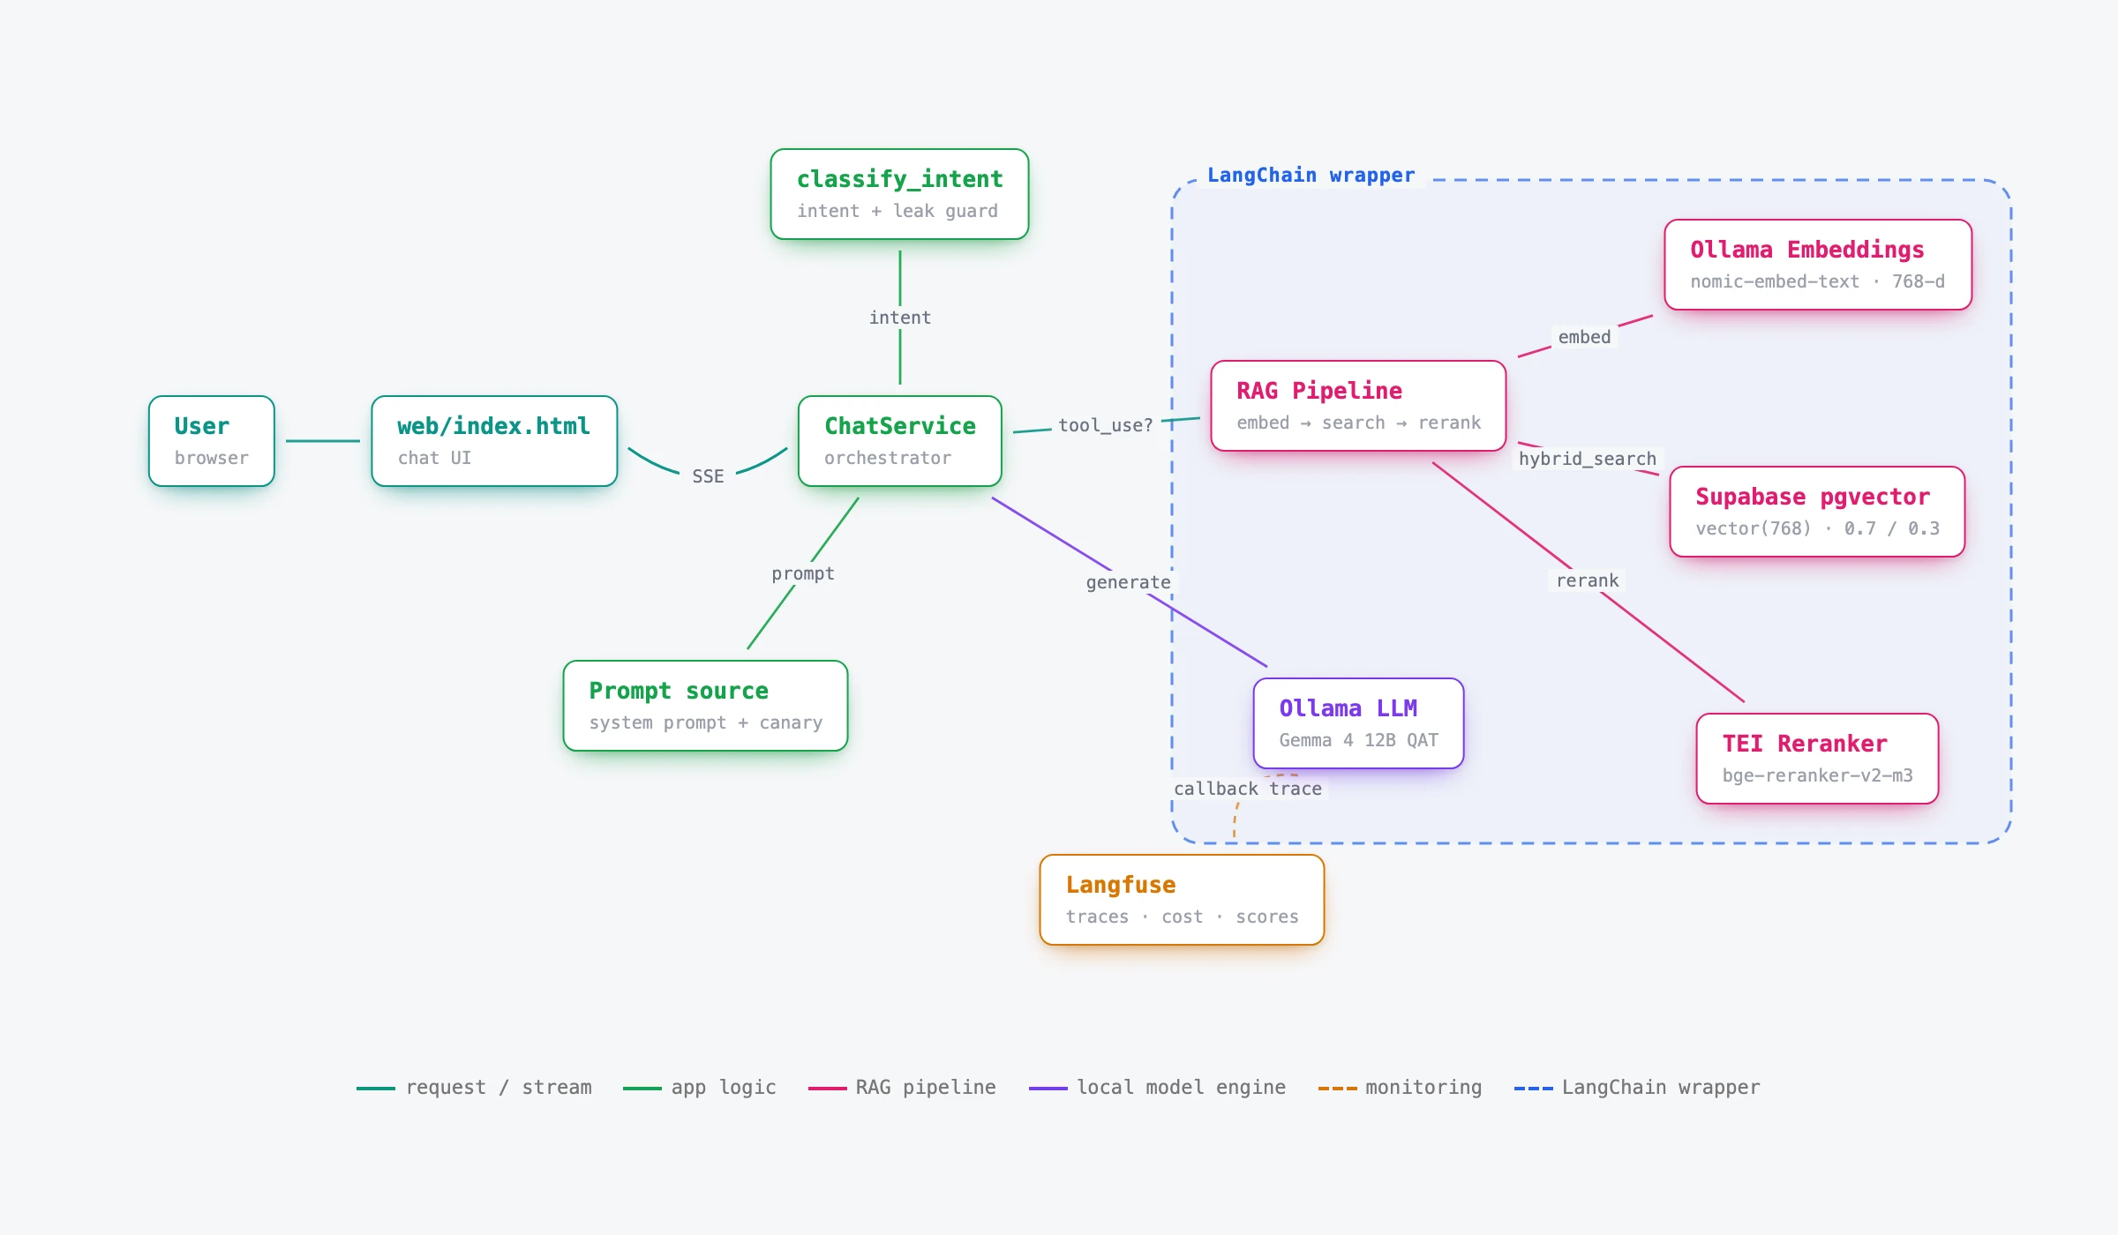This screenshot has width=2118, height=1235.
Task: Click the LangChain wrapper legend entry
Action: [x=1637, y=1088]
